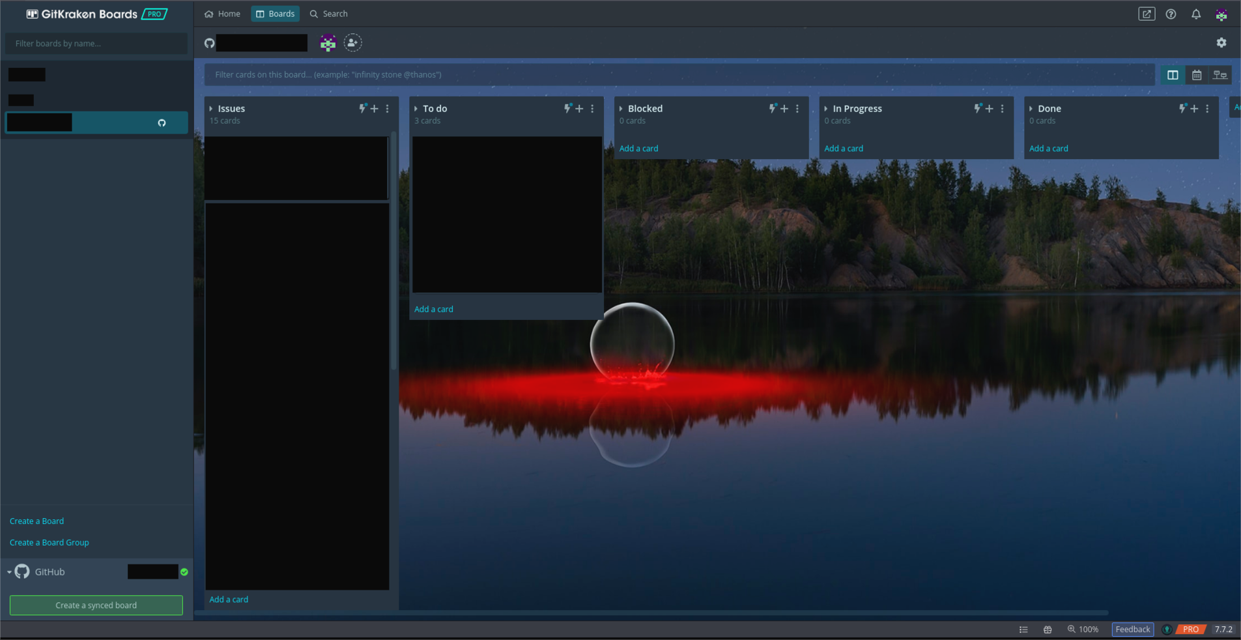Click the board member avatar beside the board name
This screenshot has height=640, width=1241.
point(328,43)
